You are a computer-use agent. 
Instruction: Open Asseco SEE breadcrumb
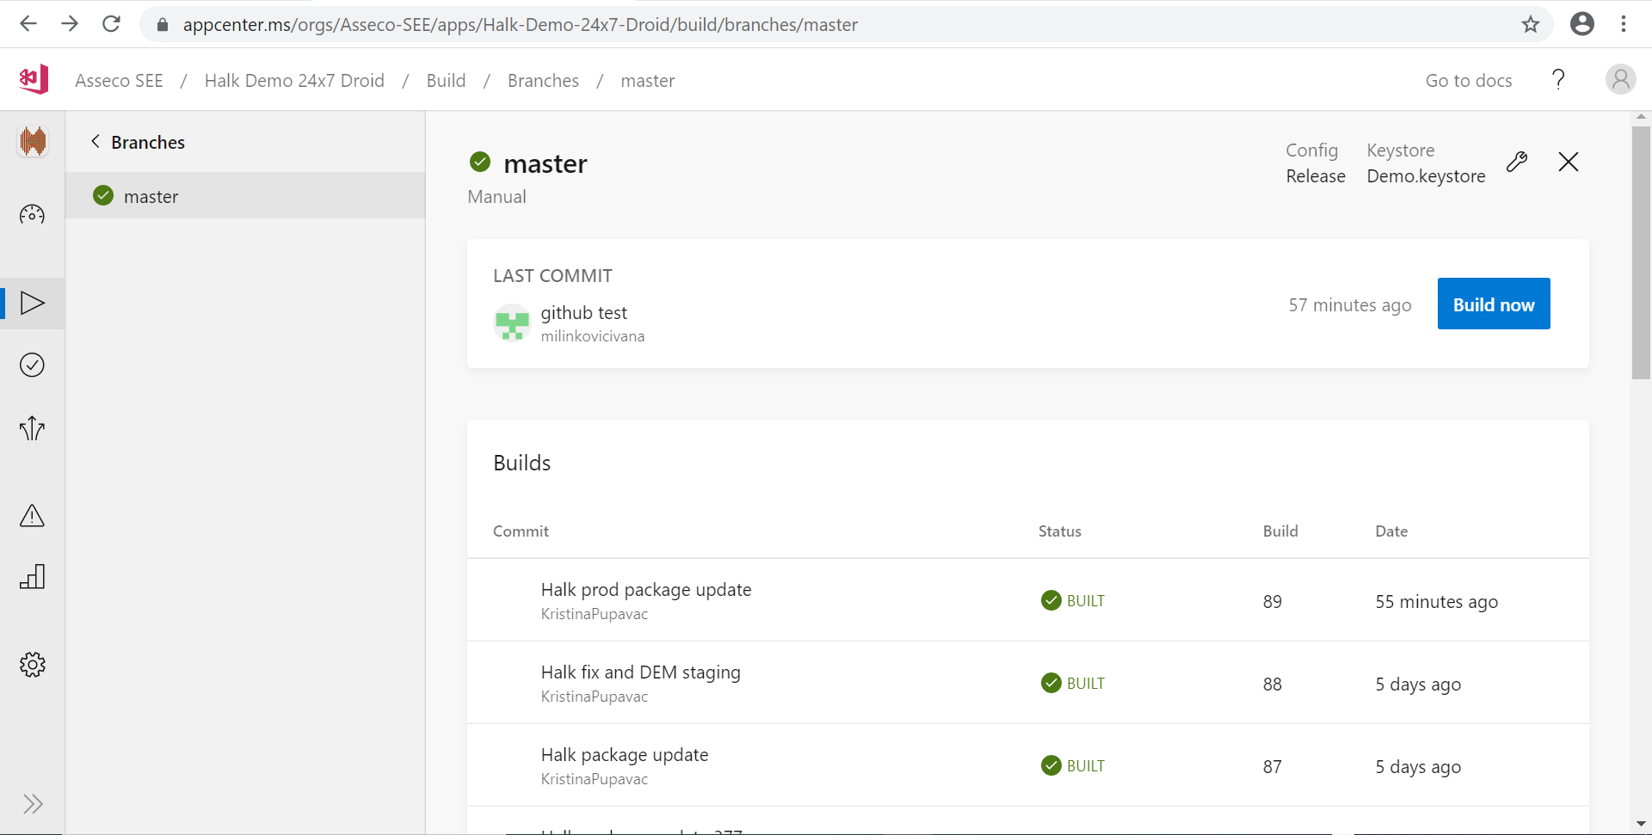pyautogui.click(x=119, y=80)
